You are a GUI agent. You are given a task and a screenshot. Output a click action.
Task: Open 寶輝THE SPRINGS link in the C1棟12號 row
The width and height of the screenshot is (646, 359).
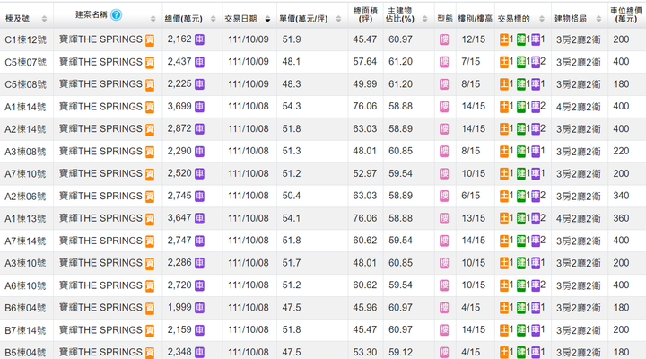(100, 39)
